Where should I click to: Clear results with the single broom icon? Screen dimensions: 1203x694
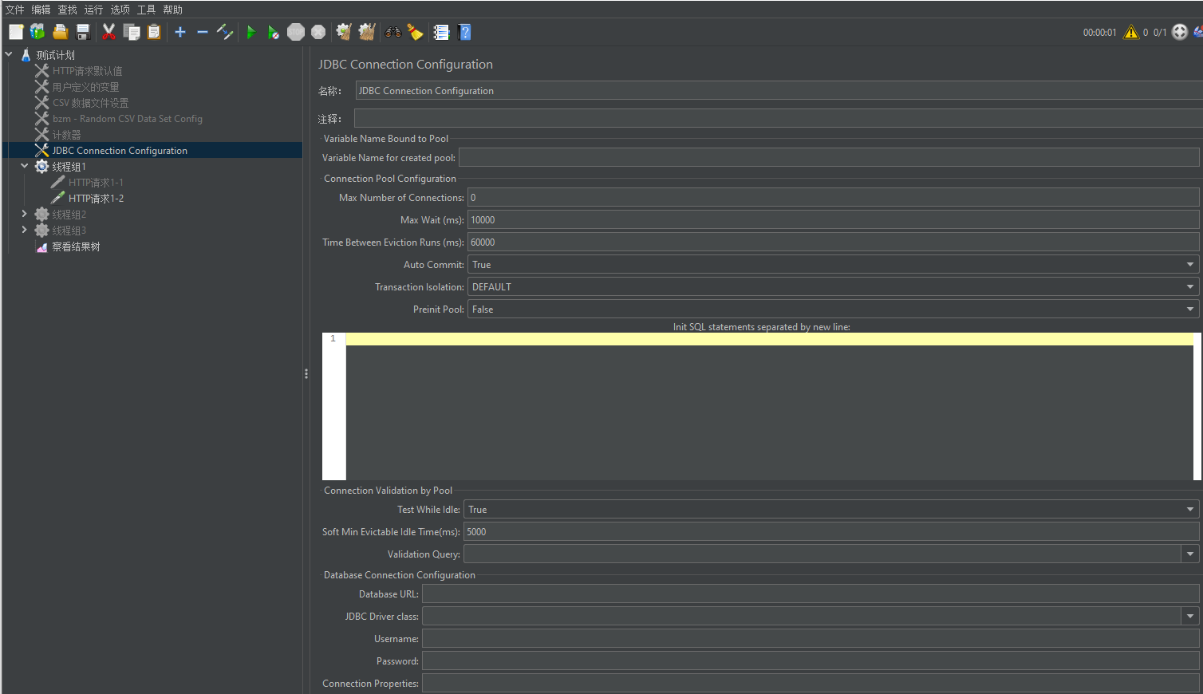[x=344, y=32]
